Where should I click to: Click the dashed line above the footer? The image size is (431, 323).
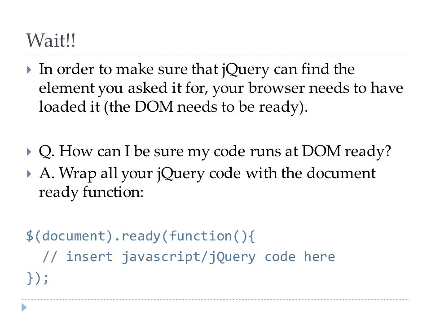(x=215, y=299)
